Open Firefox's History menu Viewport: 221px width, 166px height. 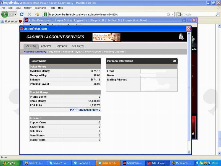pos(28,8)
